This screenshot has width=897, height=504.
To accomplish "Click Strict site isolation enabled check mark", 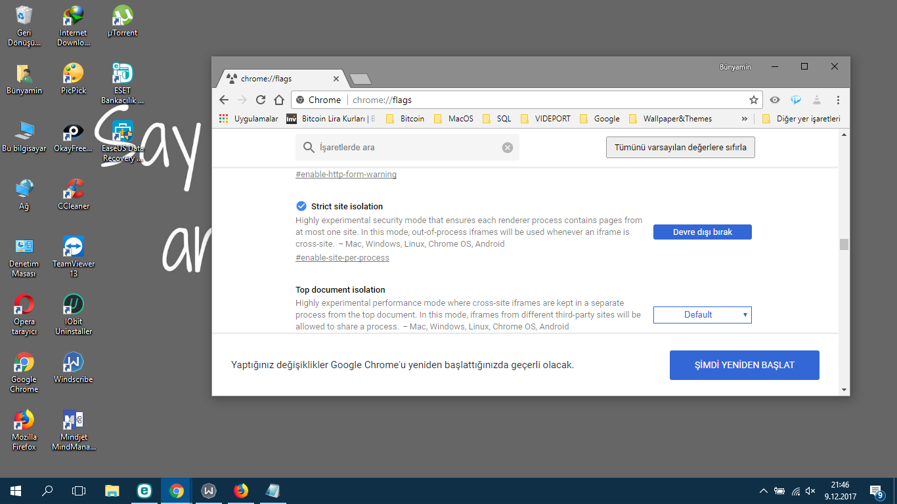I will click(x=301, y=206).
